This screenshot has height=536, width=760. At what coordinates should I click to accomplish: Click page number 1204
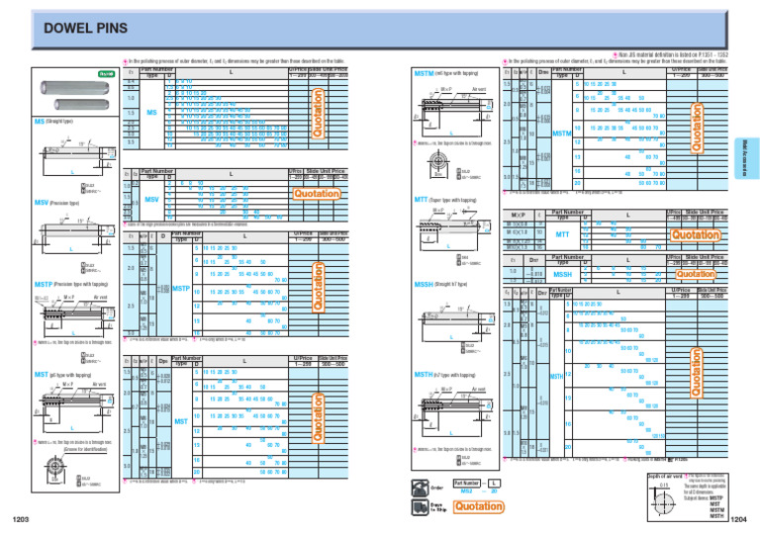[x=738, y=519]
